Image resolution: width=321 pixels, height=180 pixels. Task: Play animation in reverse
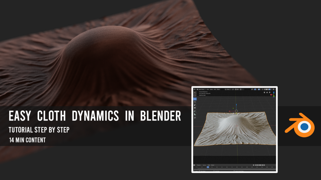[x=259, y=165]
